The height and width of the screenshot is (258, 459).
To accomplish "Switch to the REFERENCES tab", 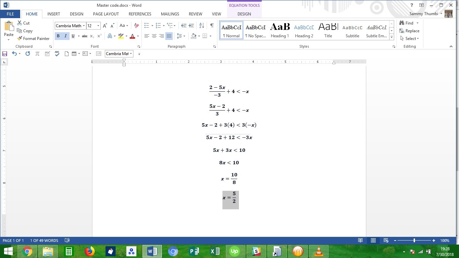I will coord(140,14).
